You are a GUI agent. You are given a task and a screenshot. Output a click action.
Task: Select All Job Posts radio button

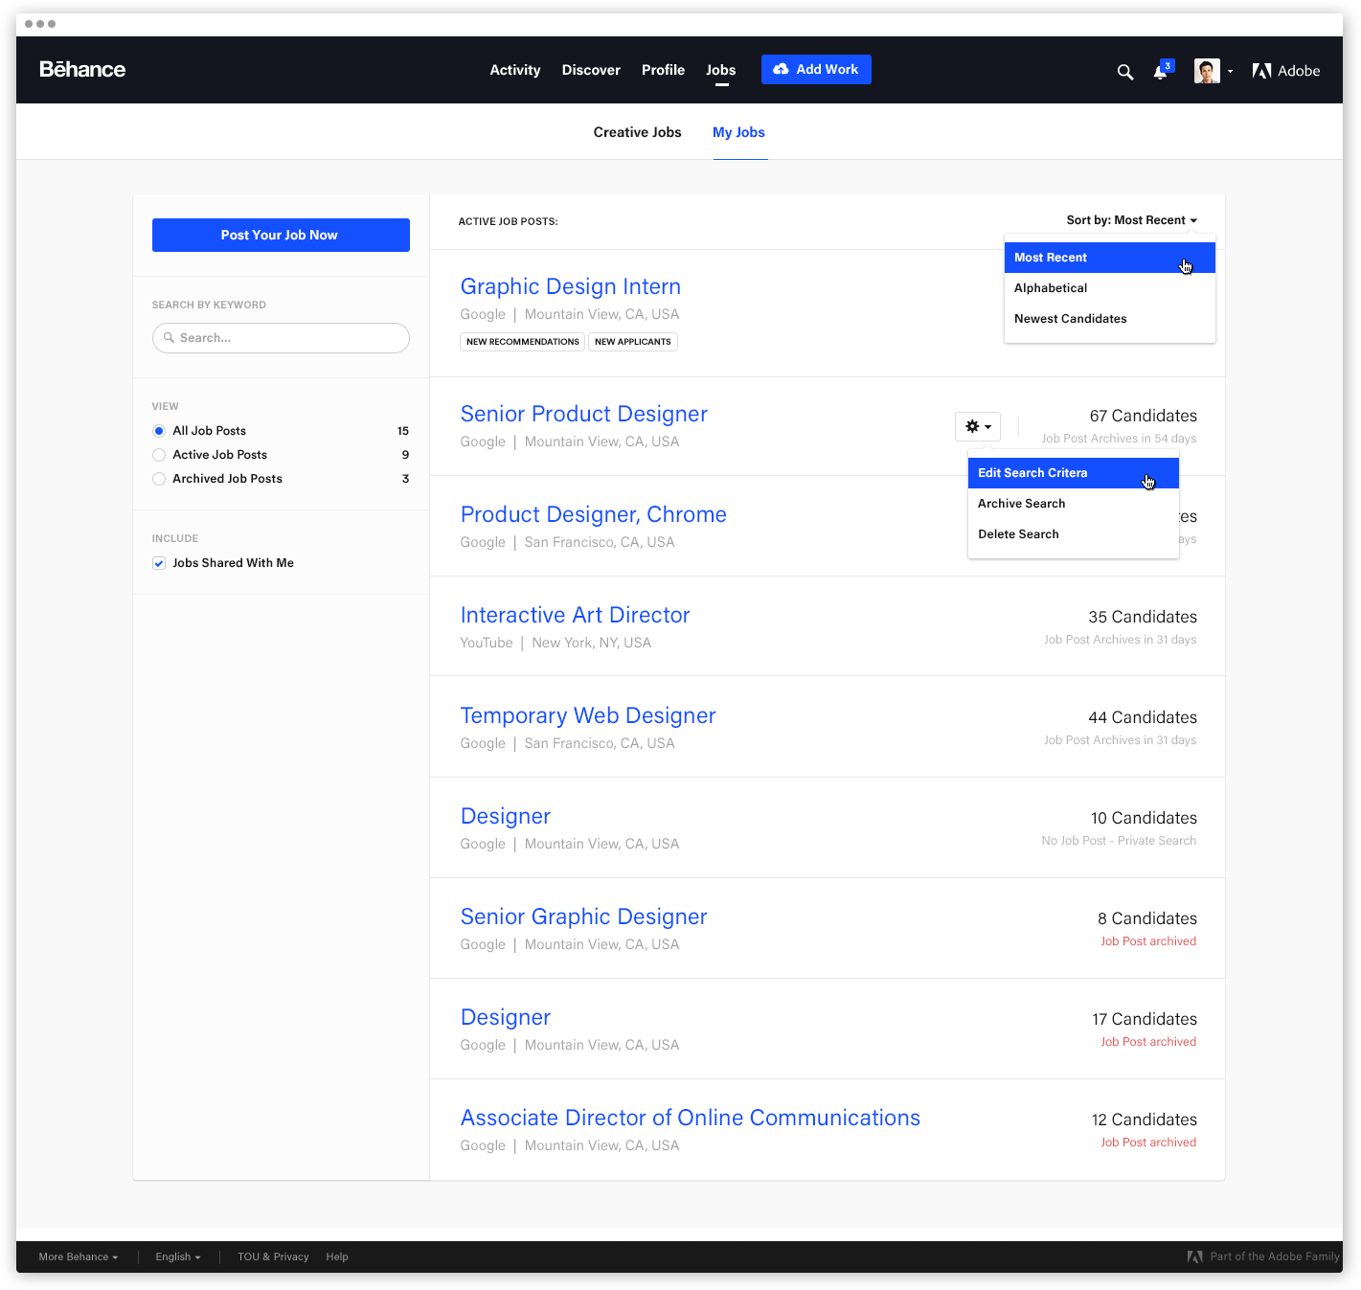(159, 431)
